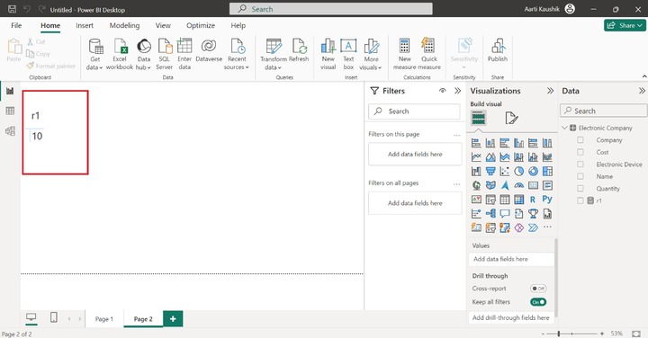This screenshot has width=648, height=338.
Task: Collapse the Electronic Company table
Action: (x=565, y=128)
